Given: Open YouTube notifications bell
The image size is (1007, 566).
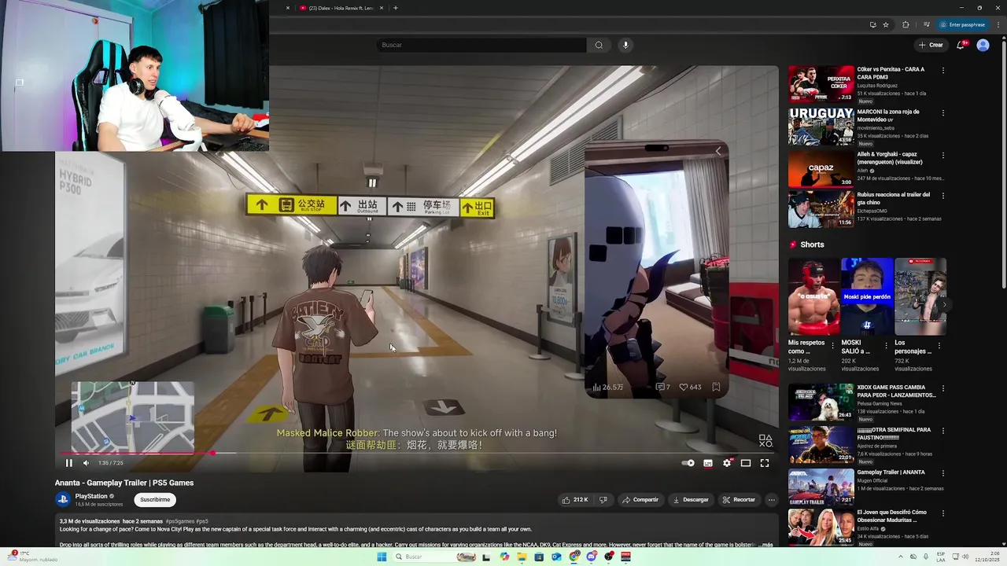Looking at the screenshot, I should click(961, 45).
